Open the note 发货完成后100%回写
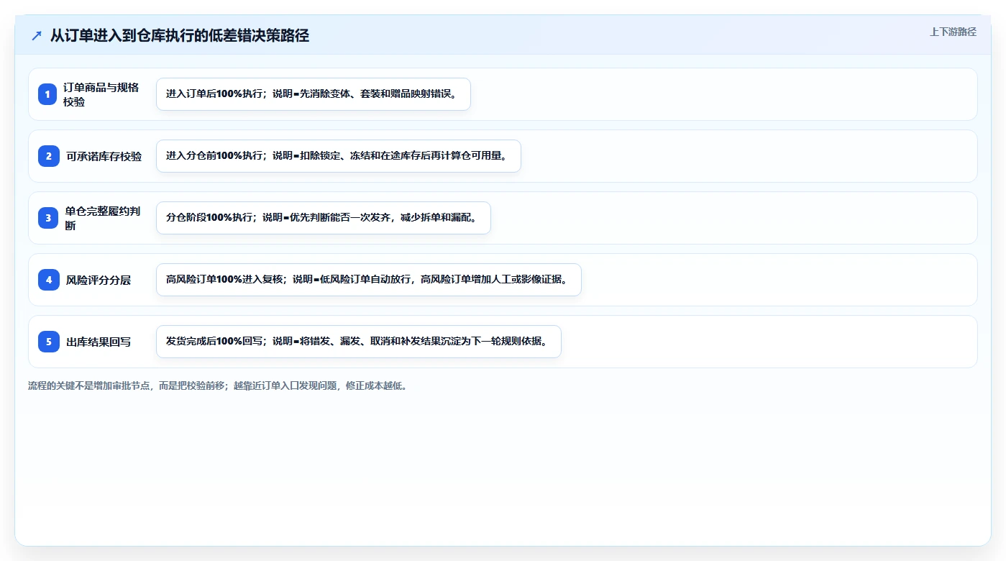This screenshot has width=1006, height=561. 358,342
